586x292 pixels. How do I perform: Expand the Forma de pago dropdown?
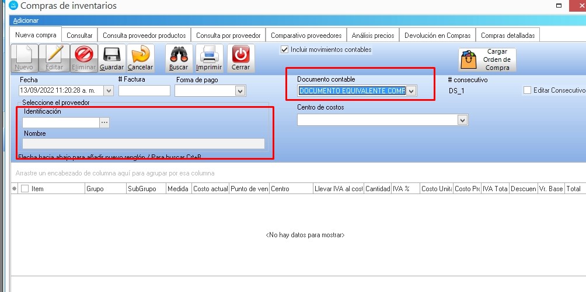pos(240,91)
